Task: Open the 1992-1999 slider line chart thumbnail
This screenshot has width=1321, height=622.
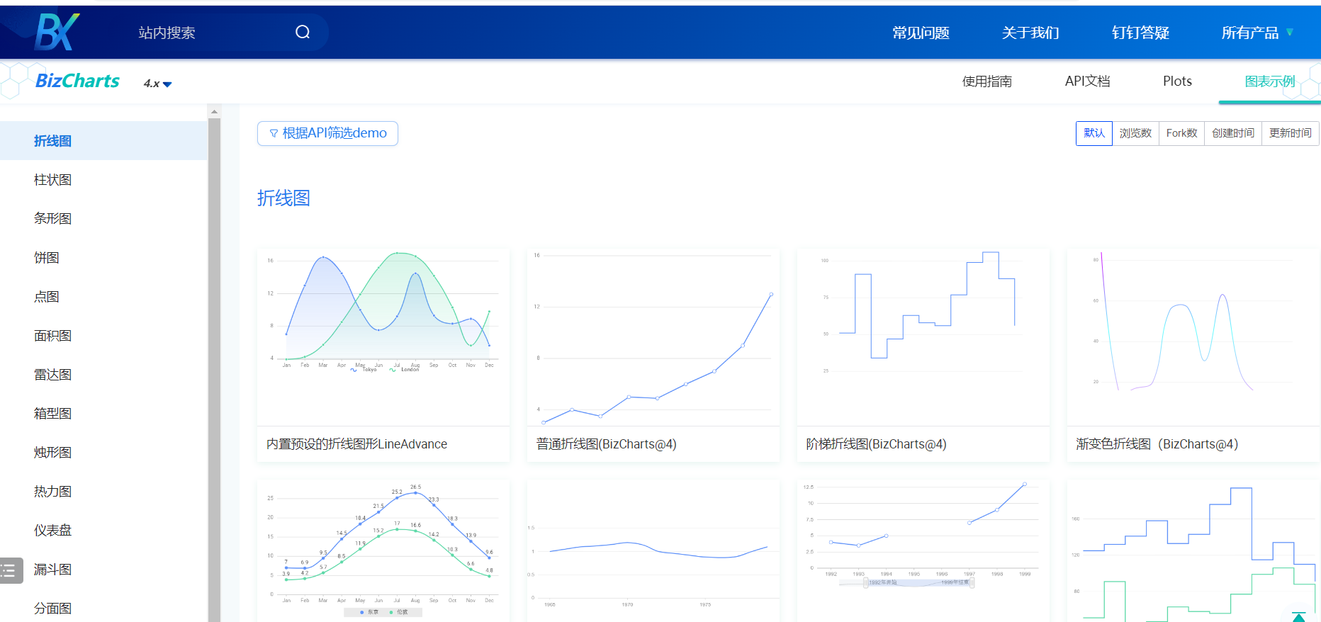Action: coord(923,551)
